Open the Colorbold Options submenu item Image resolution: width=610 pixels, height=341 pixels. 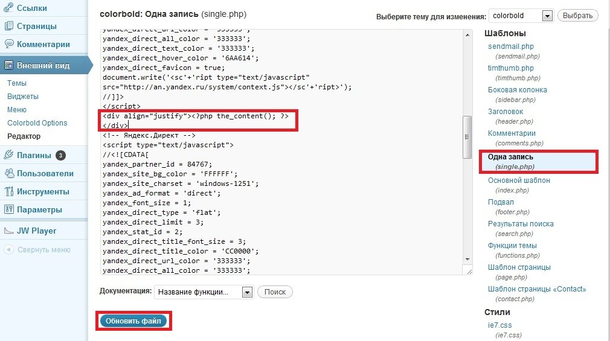tap(37, 123)
